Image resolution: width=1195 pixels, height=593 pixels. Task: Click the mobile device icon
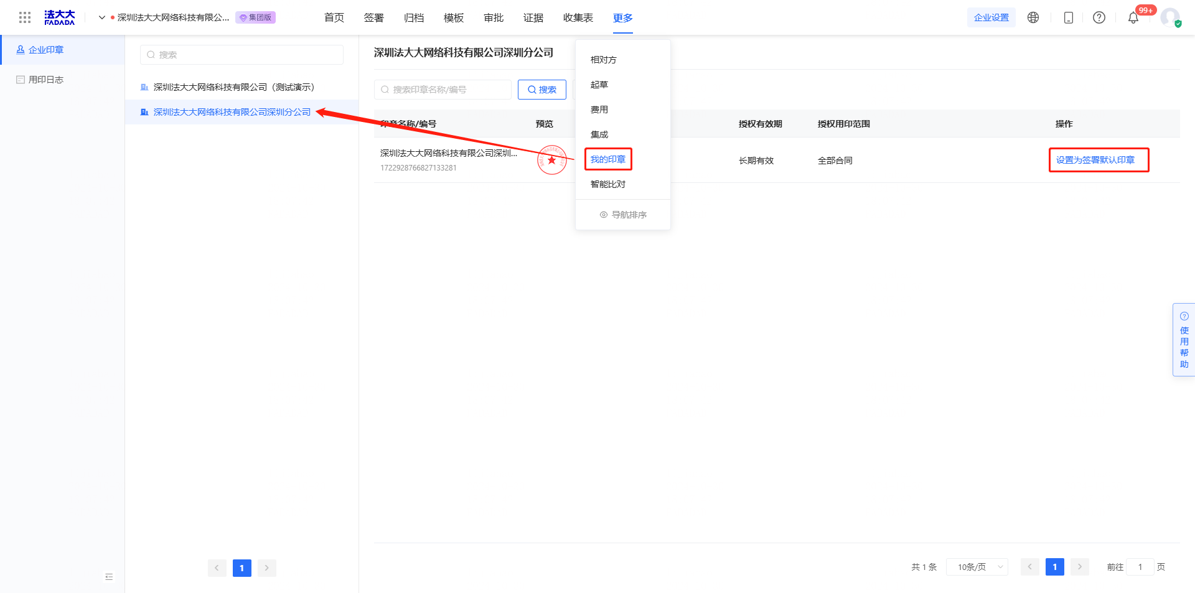coord(1069,17)
